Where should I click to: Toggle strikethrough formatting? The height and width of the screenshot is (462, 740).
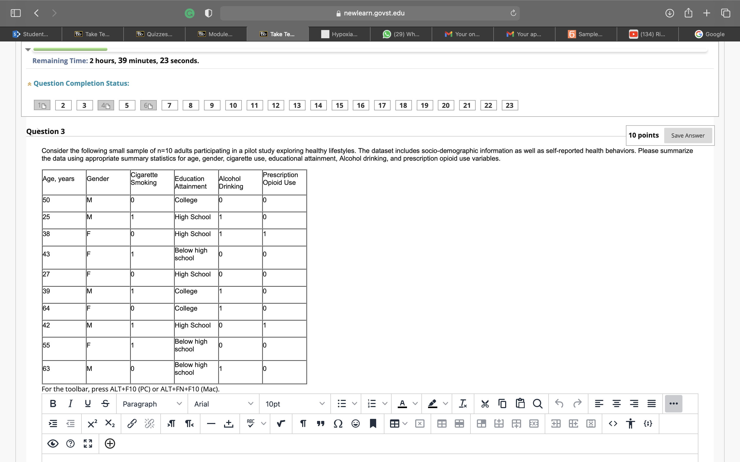point(105,403)
